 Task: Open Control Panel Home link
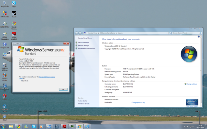point(85,38)
